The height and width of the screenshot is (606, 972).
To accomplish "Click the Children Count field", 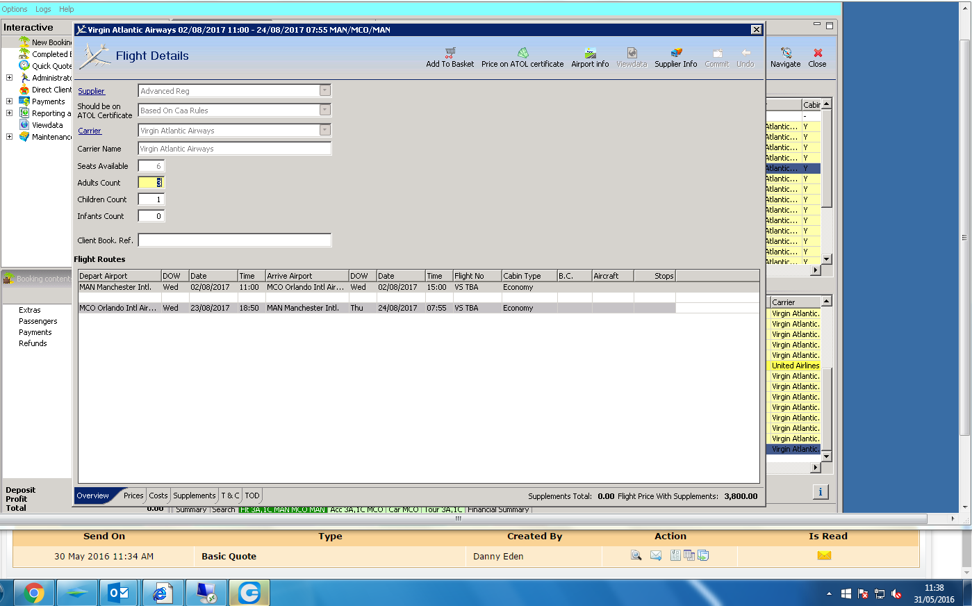I will tap(151, 199).
